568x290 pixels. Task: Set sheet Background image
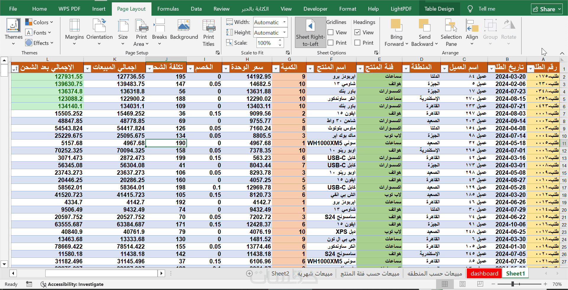point(184,30)
